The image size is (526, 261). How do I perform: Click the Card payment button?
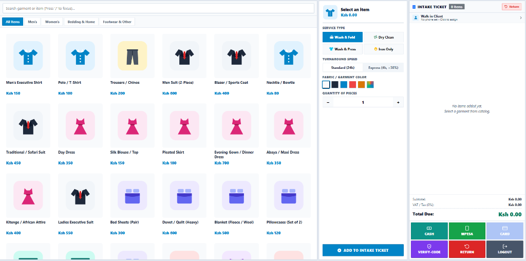pyautogui.click(x=505, y=231)
